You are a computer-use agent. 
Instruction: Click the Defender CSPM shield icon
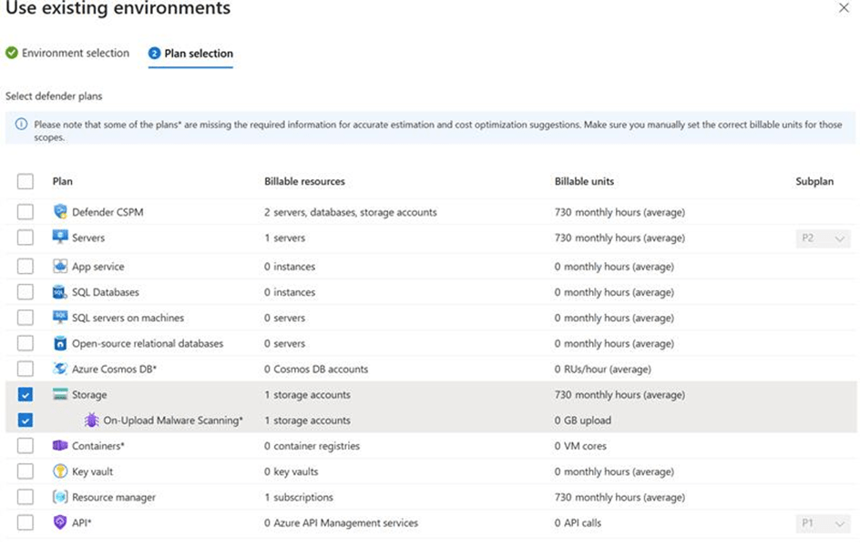(x=60, y=212)
